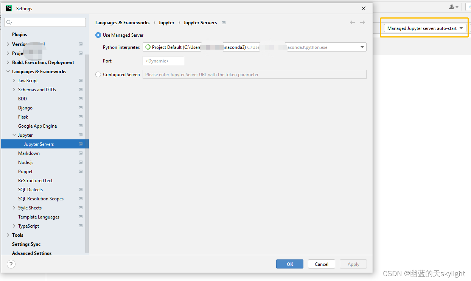Click project icon on Template Languages row
The image size is (471, 281).
tap(81, 217)
